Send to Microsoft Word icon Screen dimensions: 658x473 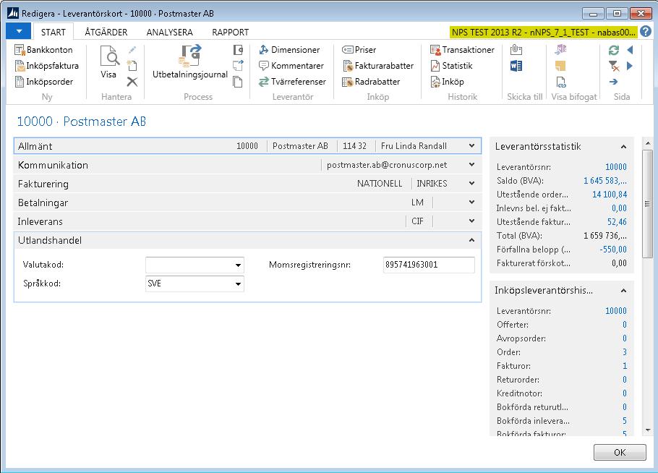click(x=516, y=66)
